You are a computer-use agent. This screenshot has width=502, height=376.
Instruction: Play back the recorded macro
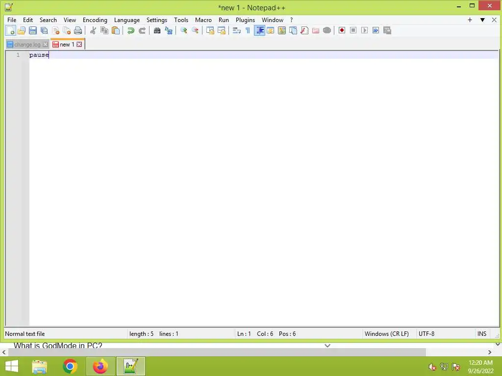coord(364,30)
